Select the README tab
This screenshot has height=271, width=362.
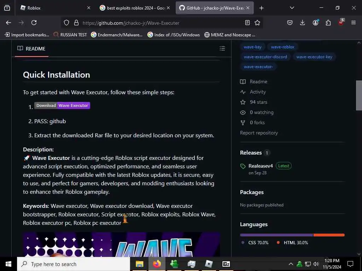click(31, 49)
